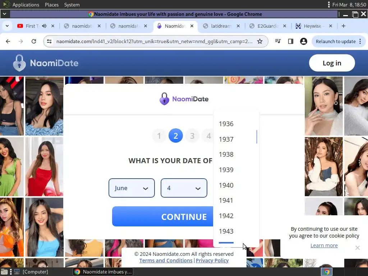Select year 1939 from list
The width and height of the screenshot is (368, 276).
[x=236, y=170]
